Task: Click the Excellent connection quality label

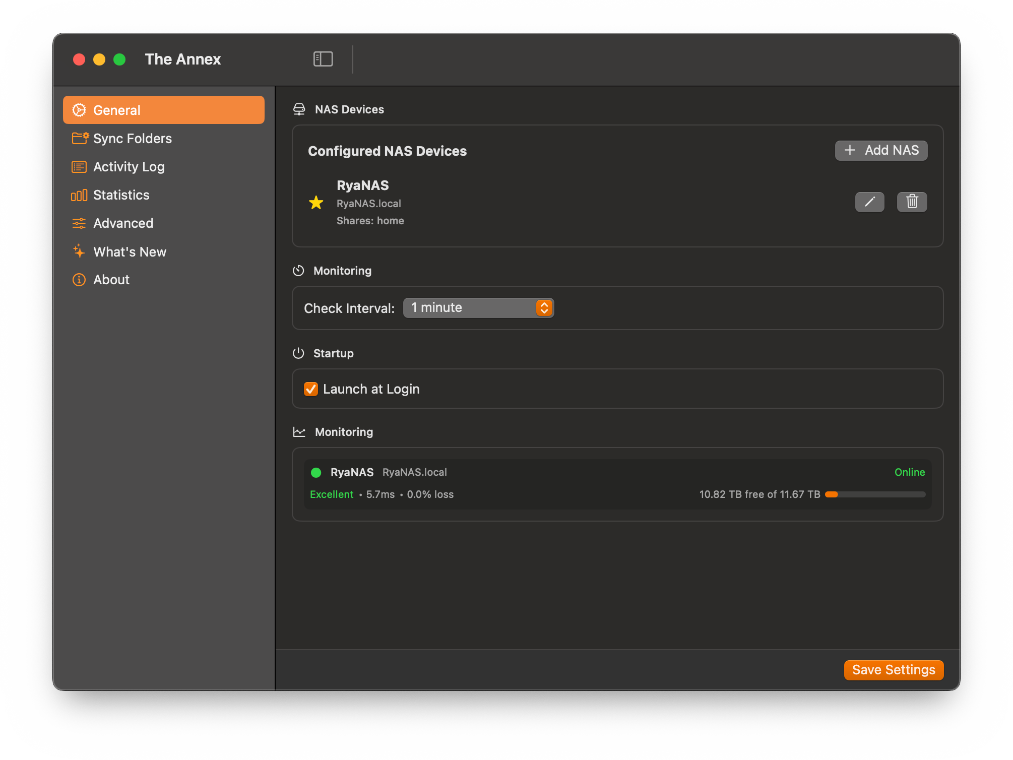Action: tap(332, 494)
